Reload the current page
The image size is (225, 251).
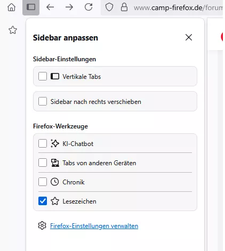(89, 7)
